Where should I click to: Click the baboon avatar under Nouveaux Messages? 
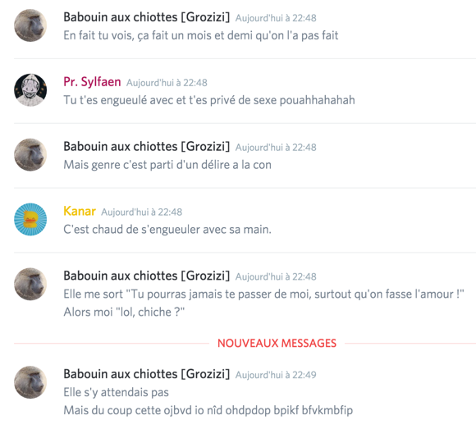(30, 382)
